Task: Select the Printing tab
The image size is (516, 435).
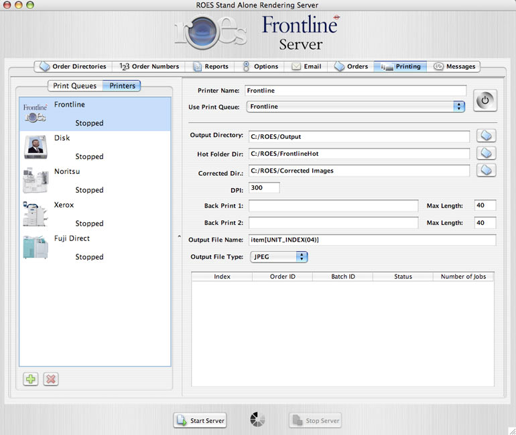Action: 401,66
